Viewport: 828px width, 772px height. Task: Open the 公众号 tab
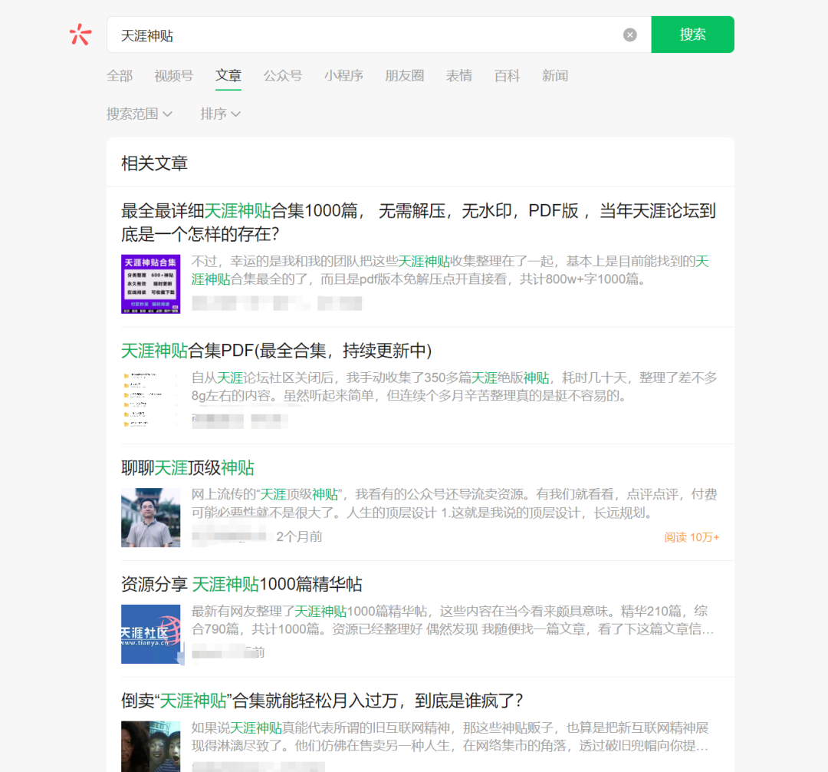point(282,76)
